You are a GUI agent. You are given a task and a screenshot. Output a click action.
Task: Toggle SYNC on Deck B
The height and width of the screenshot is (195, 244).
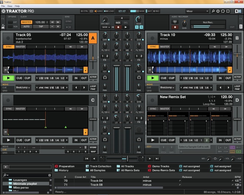(x=153, y=46)
